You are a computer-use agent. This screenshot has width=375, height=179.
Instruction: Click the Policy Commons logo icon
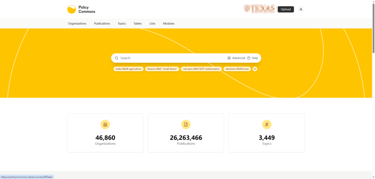pos(72,9)
